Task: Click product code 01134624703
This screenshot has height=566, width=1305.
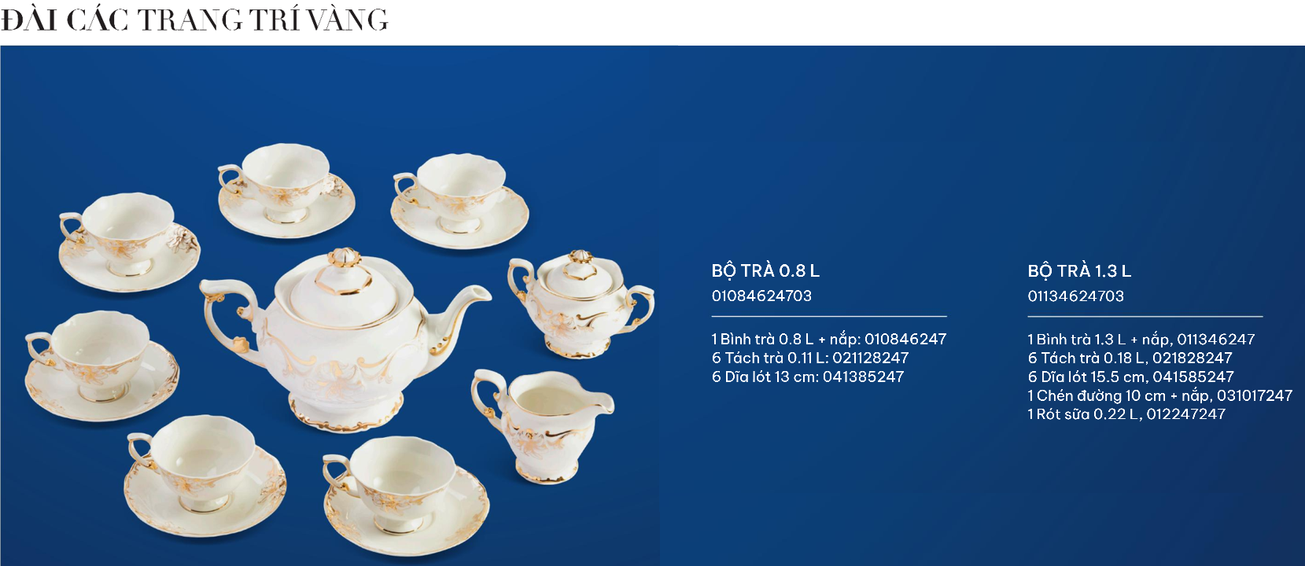Action: click(1075, 296)
